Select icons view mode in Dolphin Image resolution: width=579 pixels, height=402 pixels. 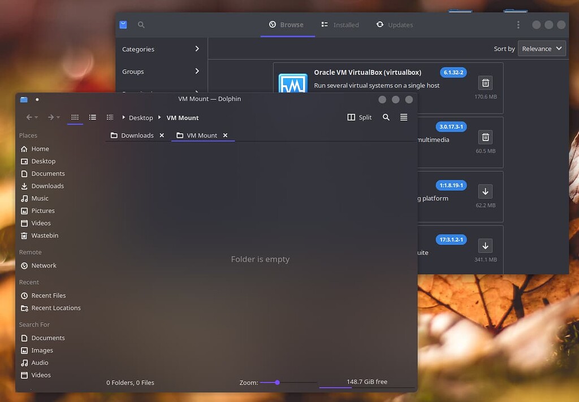75,117
